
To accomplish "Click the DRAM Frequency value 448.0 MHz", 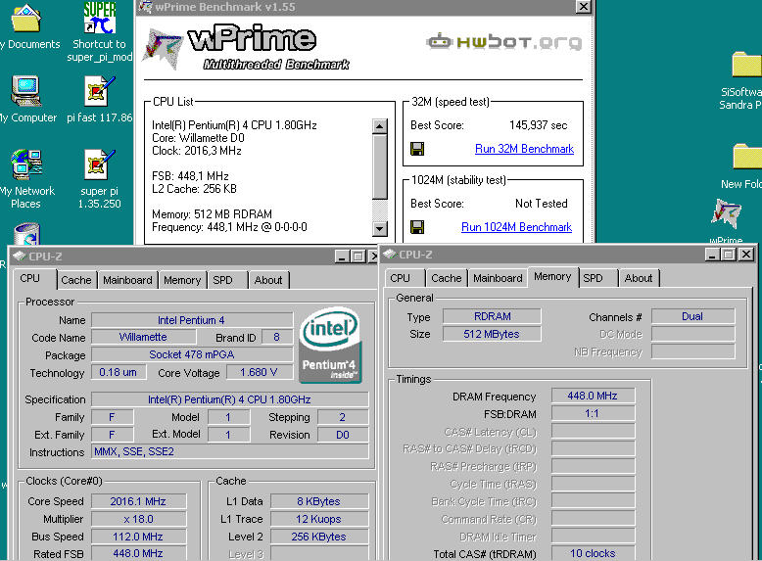I will tap(593, 396).
